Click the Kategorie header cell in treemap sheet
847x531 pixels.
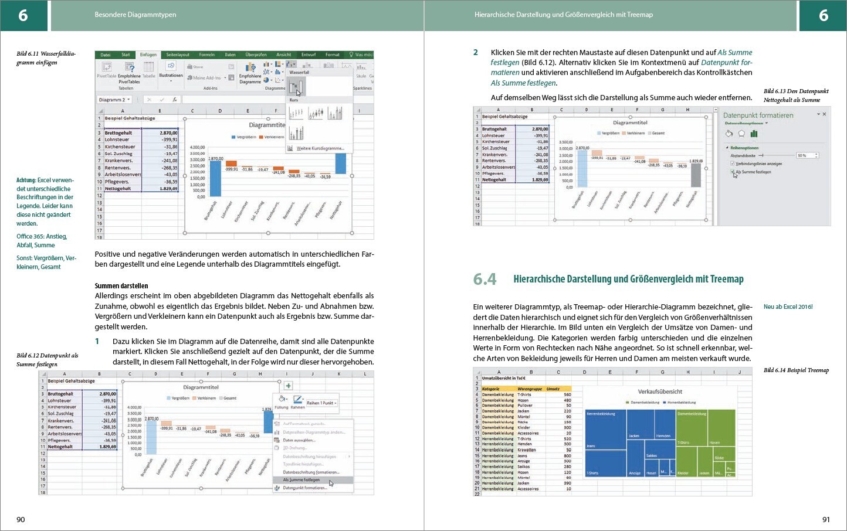pyautogui.click(x=497, y=389)
